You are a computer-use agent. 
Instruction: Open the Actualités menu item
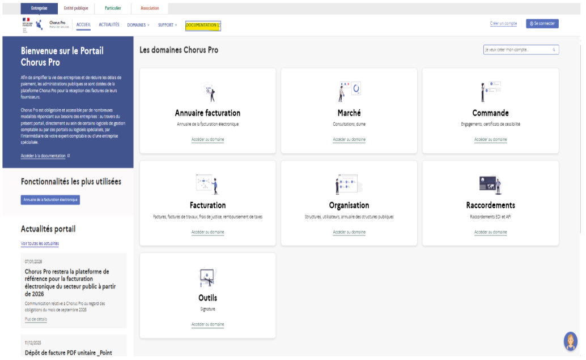tap(109, 25)
